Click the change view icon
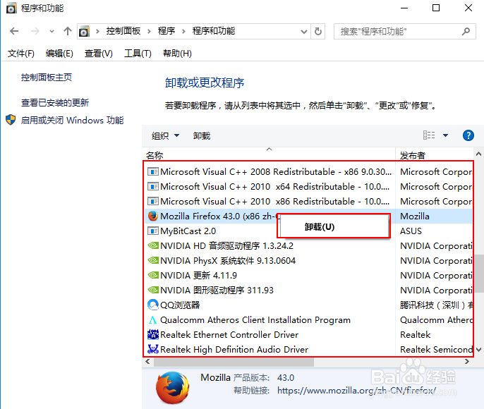The height and width of the screenshot is (409, 484). (429, 135)
